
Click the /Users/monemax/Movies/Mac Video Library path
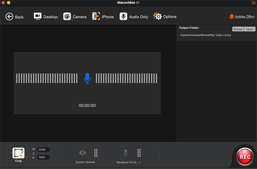[x=206, y=35]
